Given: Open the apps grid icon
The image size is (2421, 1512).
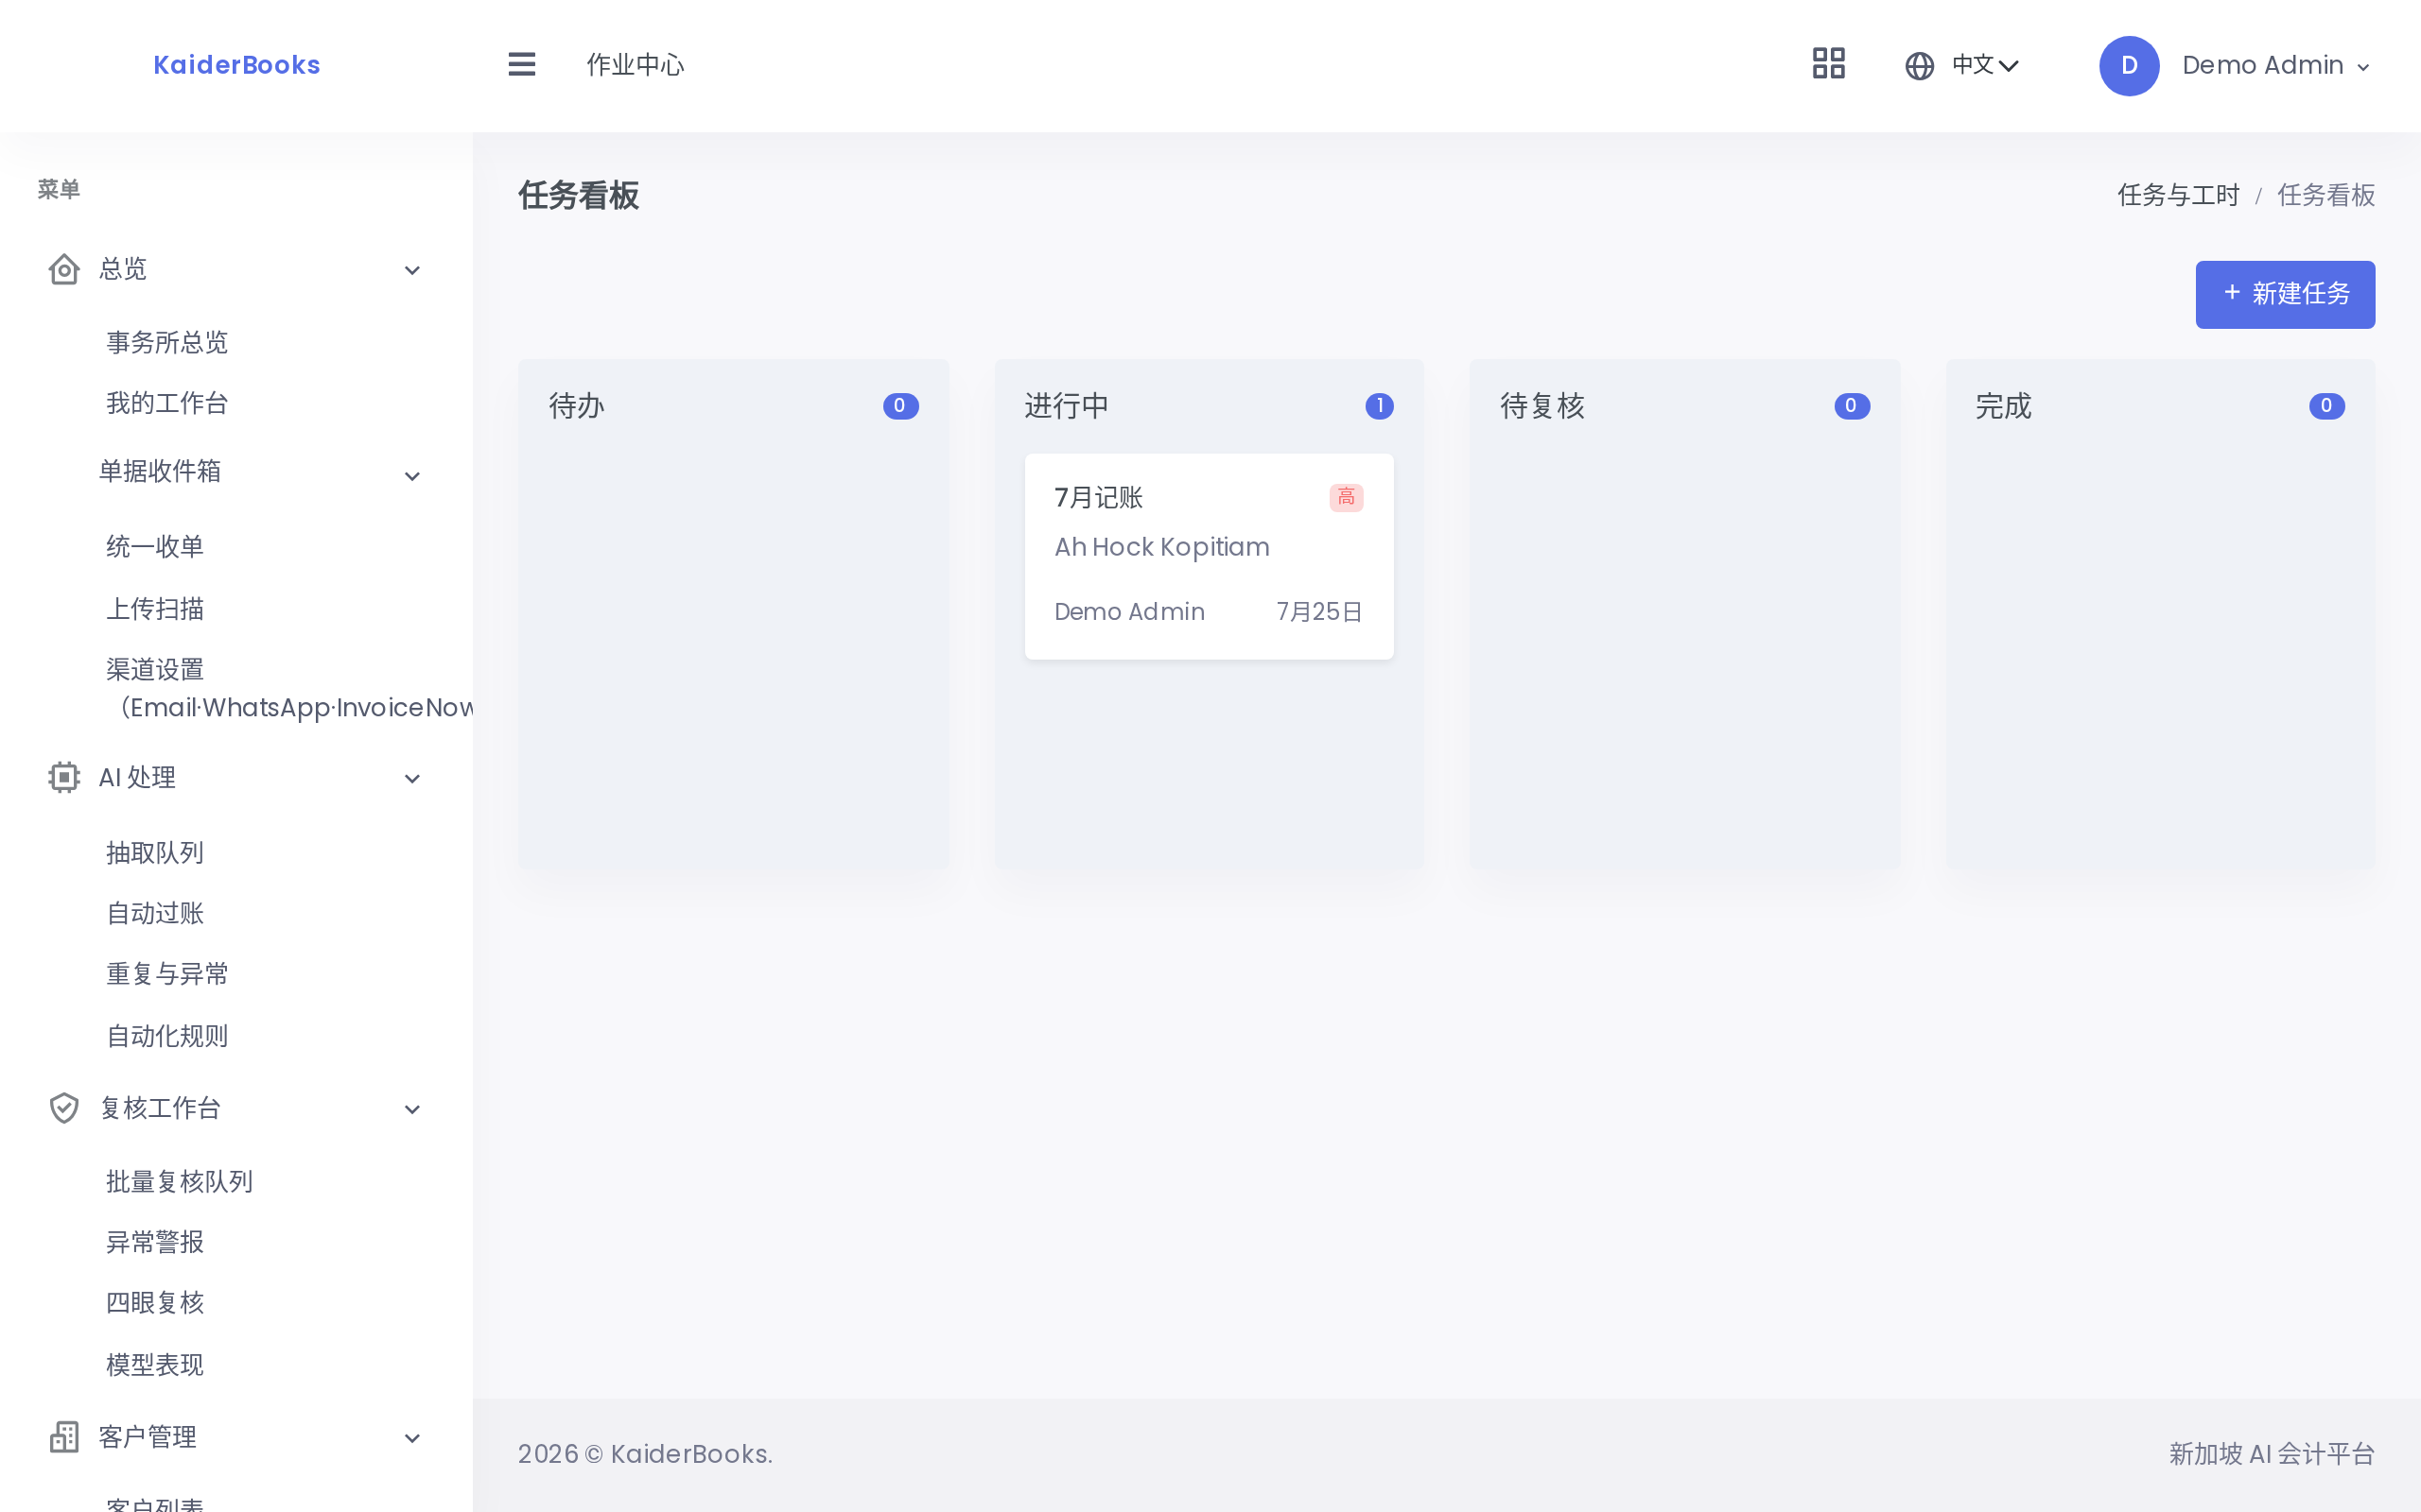Looking at the screenshot, I should pos(1828,64).
